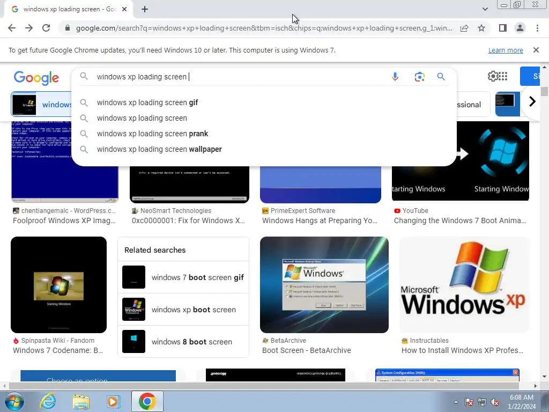Open the volume speaker tray icon
Viewport: 549px width, 412px height.
tap(495, 402)
